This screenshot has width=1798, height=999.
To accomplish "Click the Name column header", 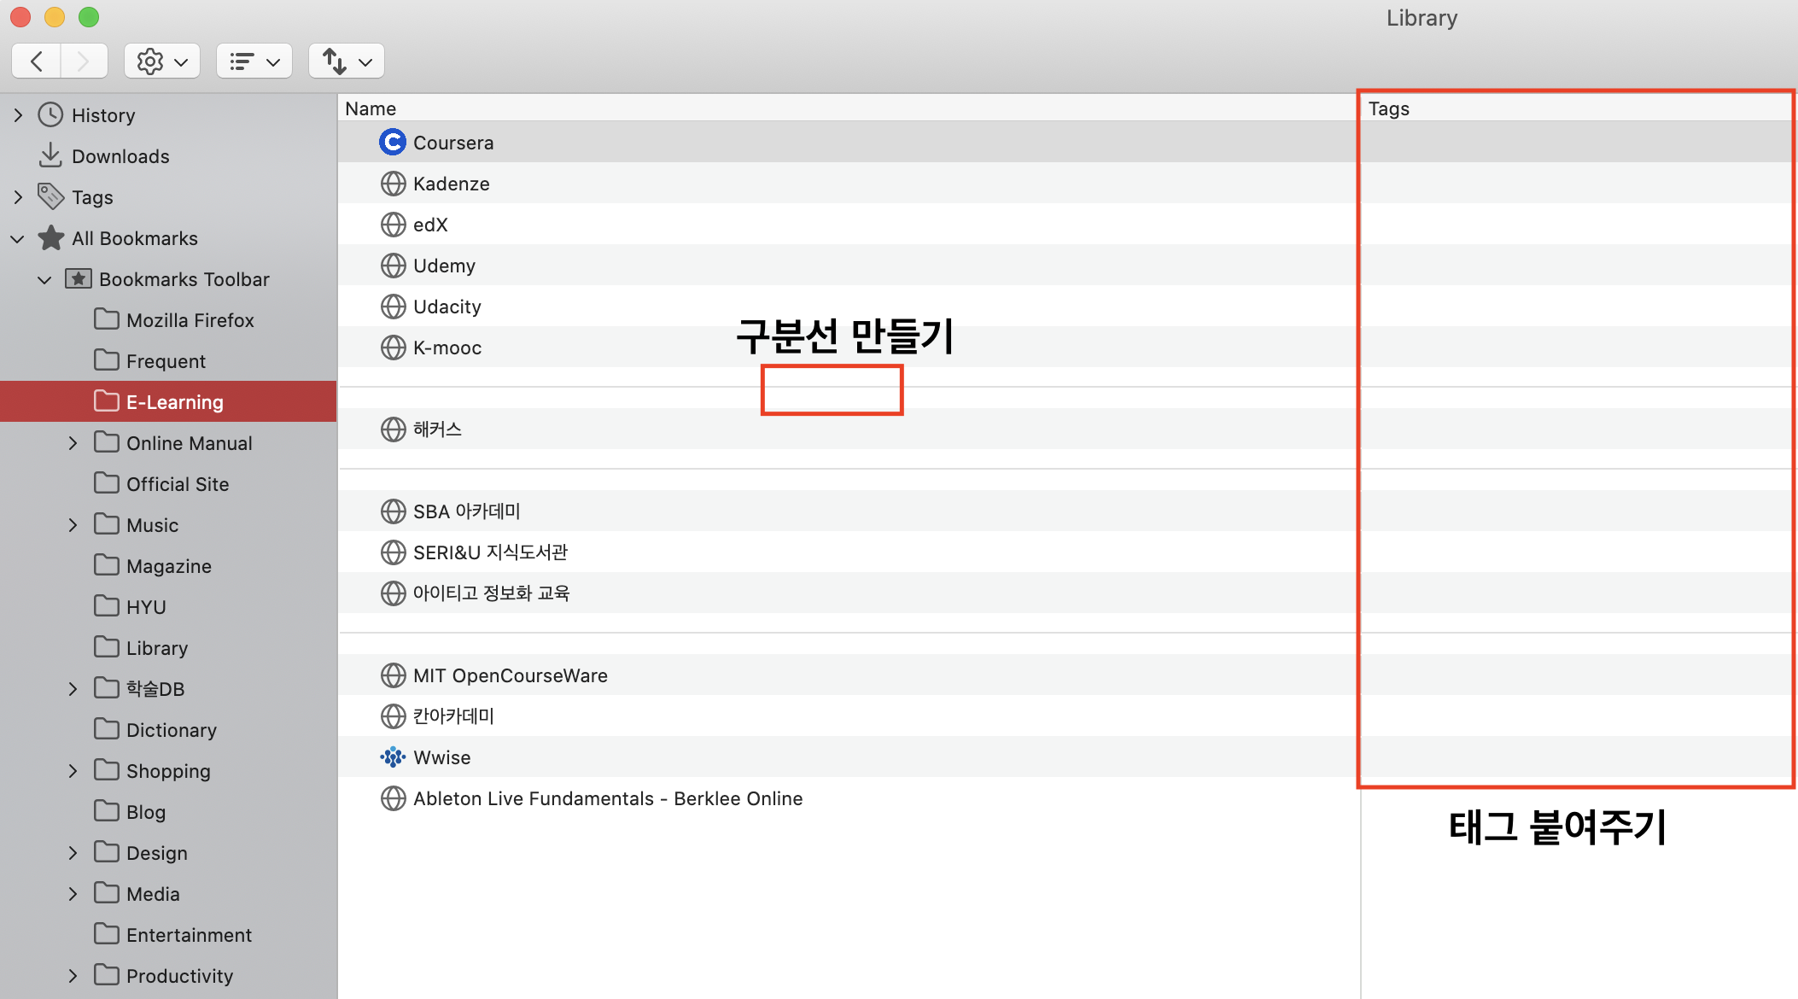I will (370, 108).
